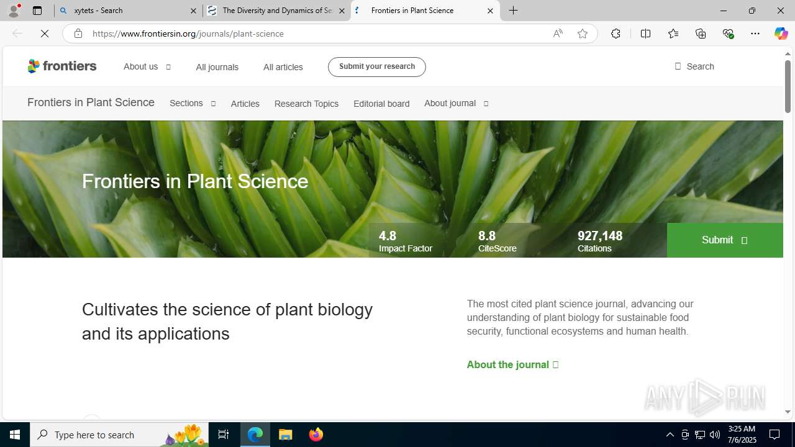Open the Edge profile icon
This screenshot has height=447, width=795.
click(14, 11)
